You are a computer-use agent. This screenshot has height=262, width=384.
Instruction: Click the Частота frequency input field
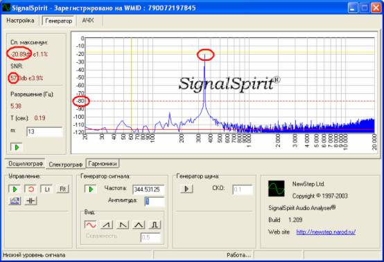[x=148, y=189]
